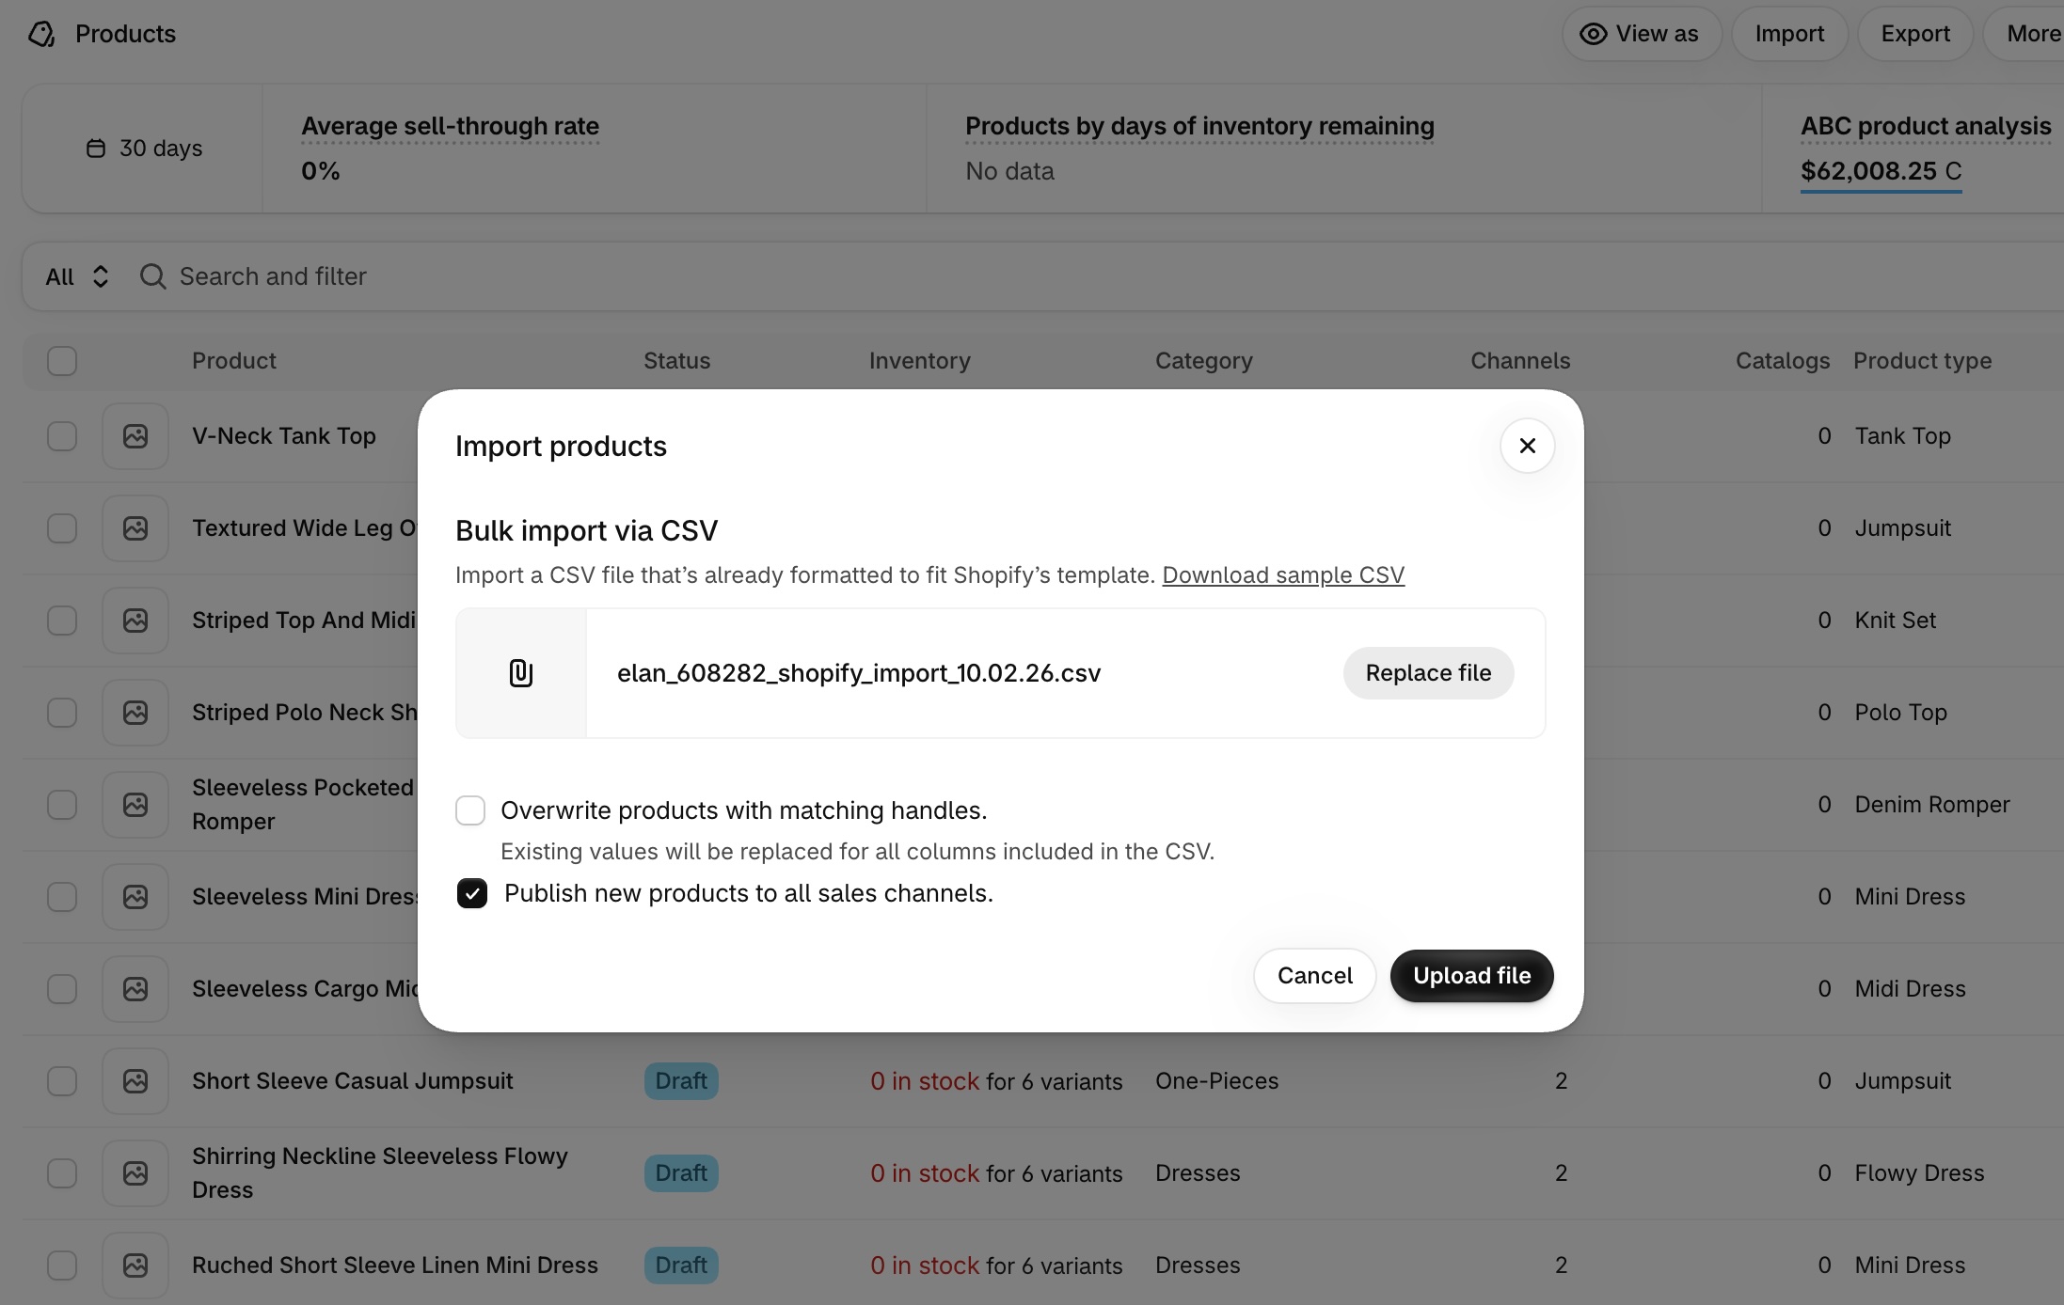Click Upload file button
Viewport: 2064px width, 1305px height.
[x=1471, y=976]
